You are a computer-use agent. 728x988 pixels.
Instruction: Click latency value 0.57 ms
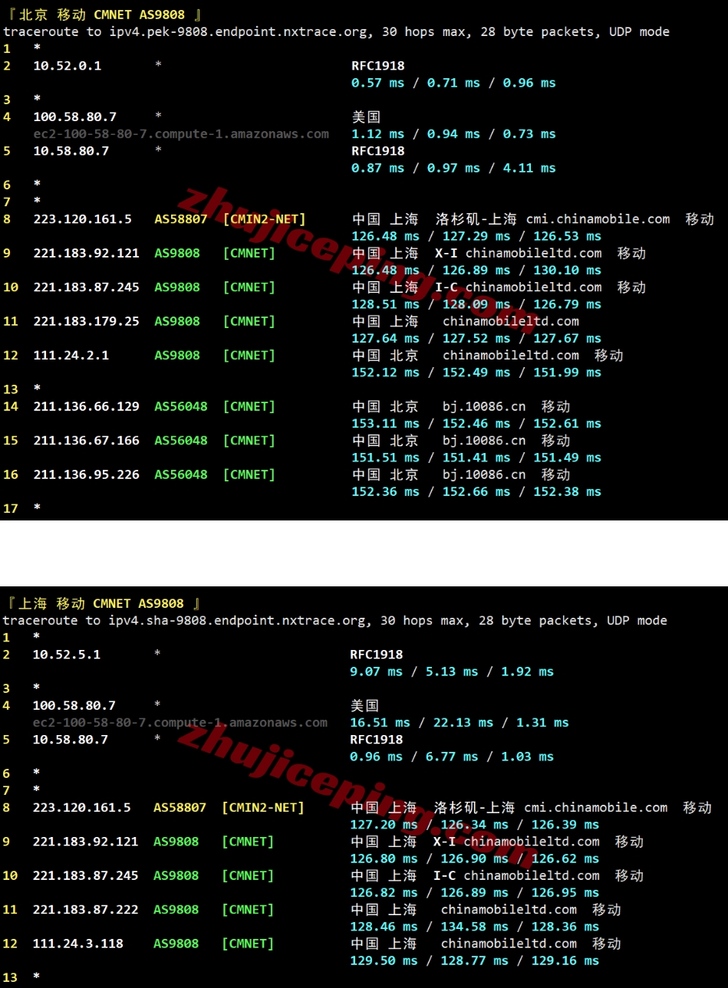[x=377, y=83]
